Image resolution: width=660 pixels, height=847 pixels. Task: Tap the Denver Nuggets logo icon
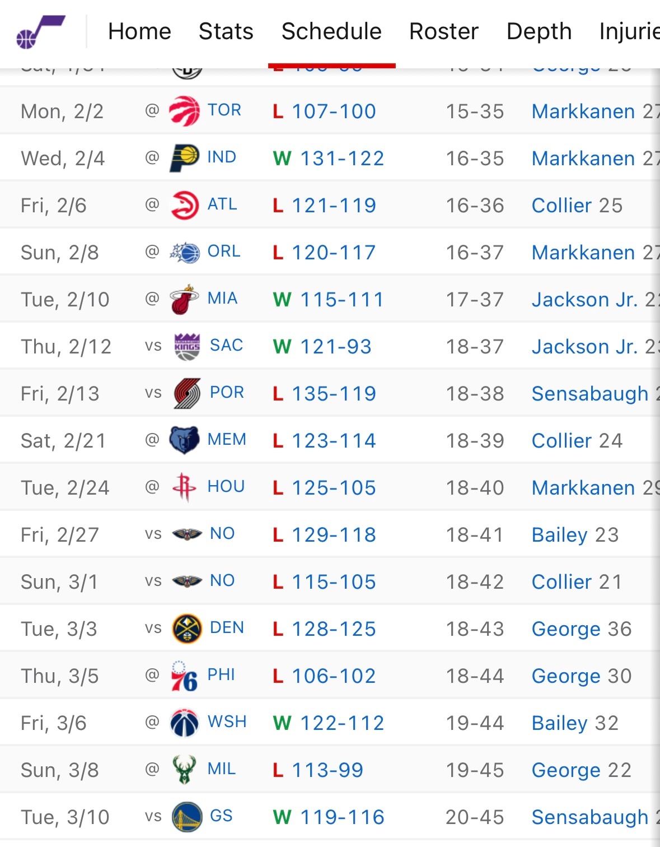[187, 629]
